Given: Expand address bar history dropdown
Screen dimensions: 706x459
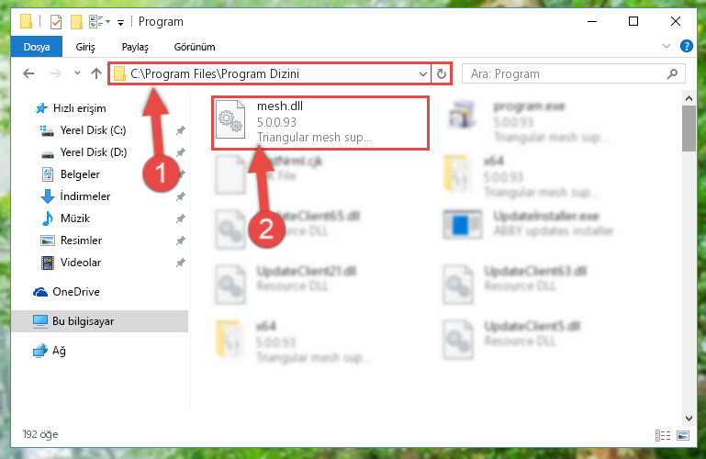Looking at the screenshot, I should point(423,73).
